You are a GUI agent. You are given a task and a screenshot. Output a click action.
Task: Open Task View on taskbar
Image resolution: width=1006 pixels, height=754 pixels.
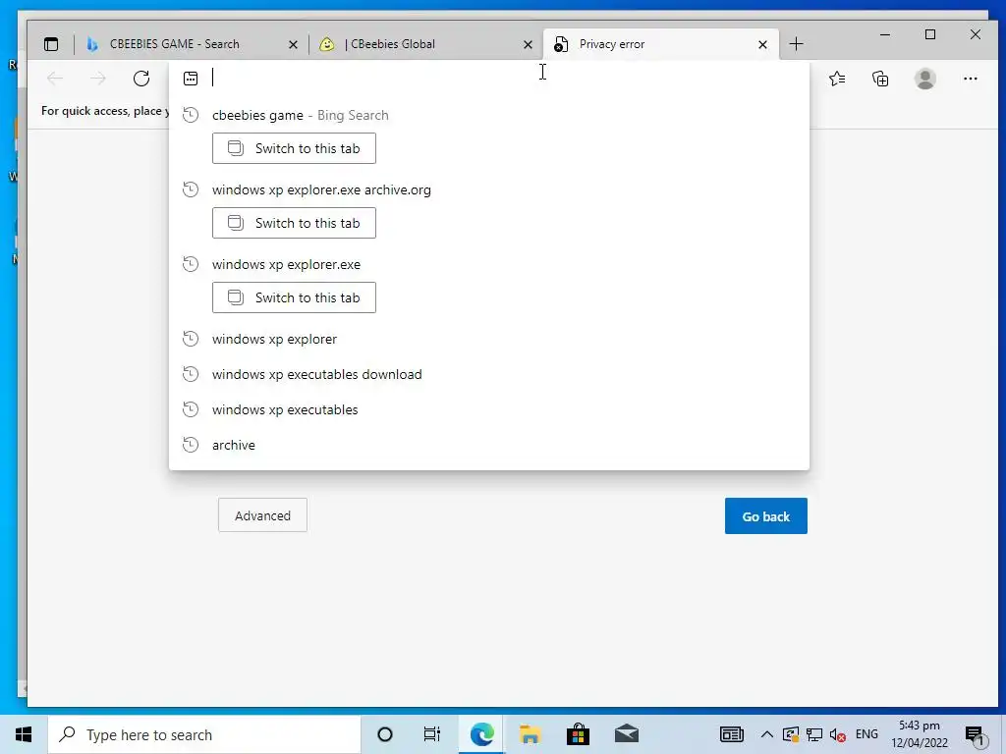point(432,734)
